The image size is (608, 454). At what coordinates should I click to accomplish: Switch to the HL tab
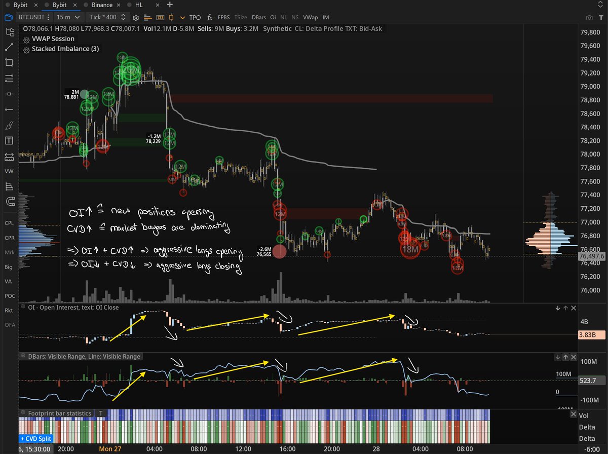(x=138, y=4)
